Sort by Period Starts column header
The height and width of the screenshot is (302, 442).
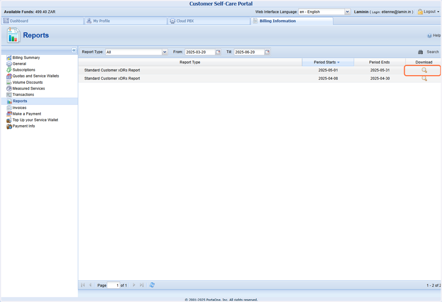click(328, 62)
